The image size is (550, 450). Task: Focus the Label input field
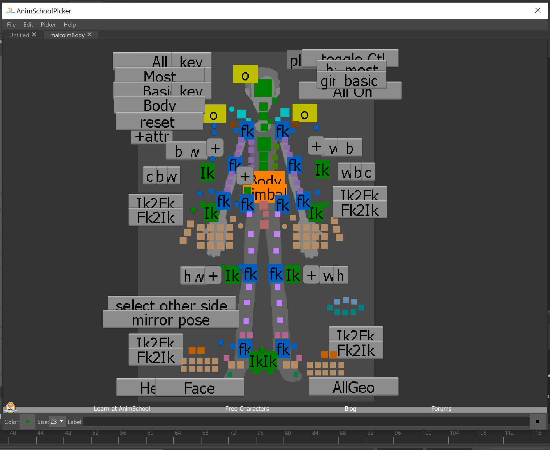point(306,422)
